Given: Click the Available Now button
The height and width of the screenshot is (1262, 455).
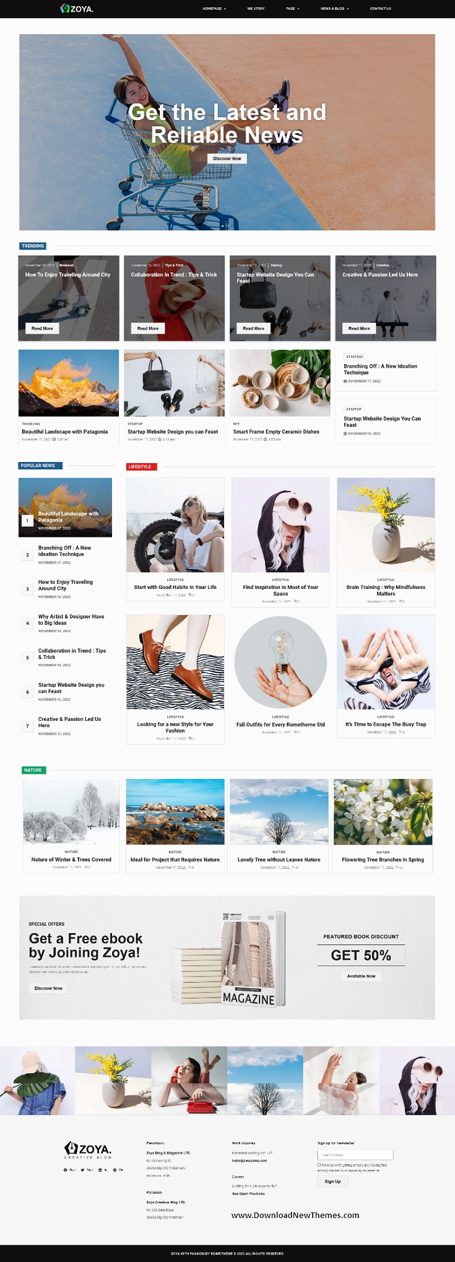Looking at the screenshot, I should tap(361, 976).
